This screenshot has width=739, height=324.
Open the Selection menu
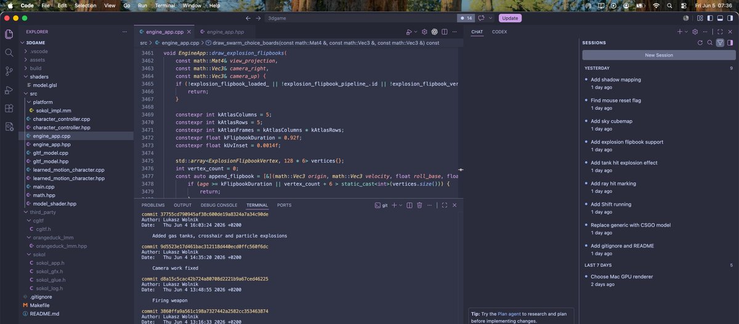[86, 6]
